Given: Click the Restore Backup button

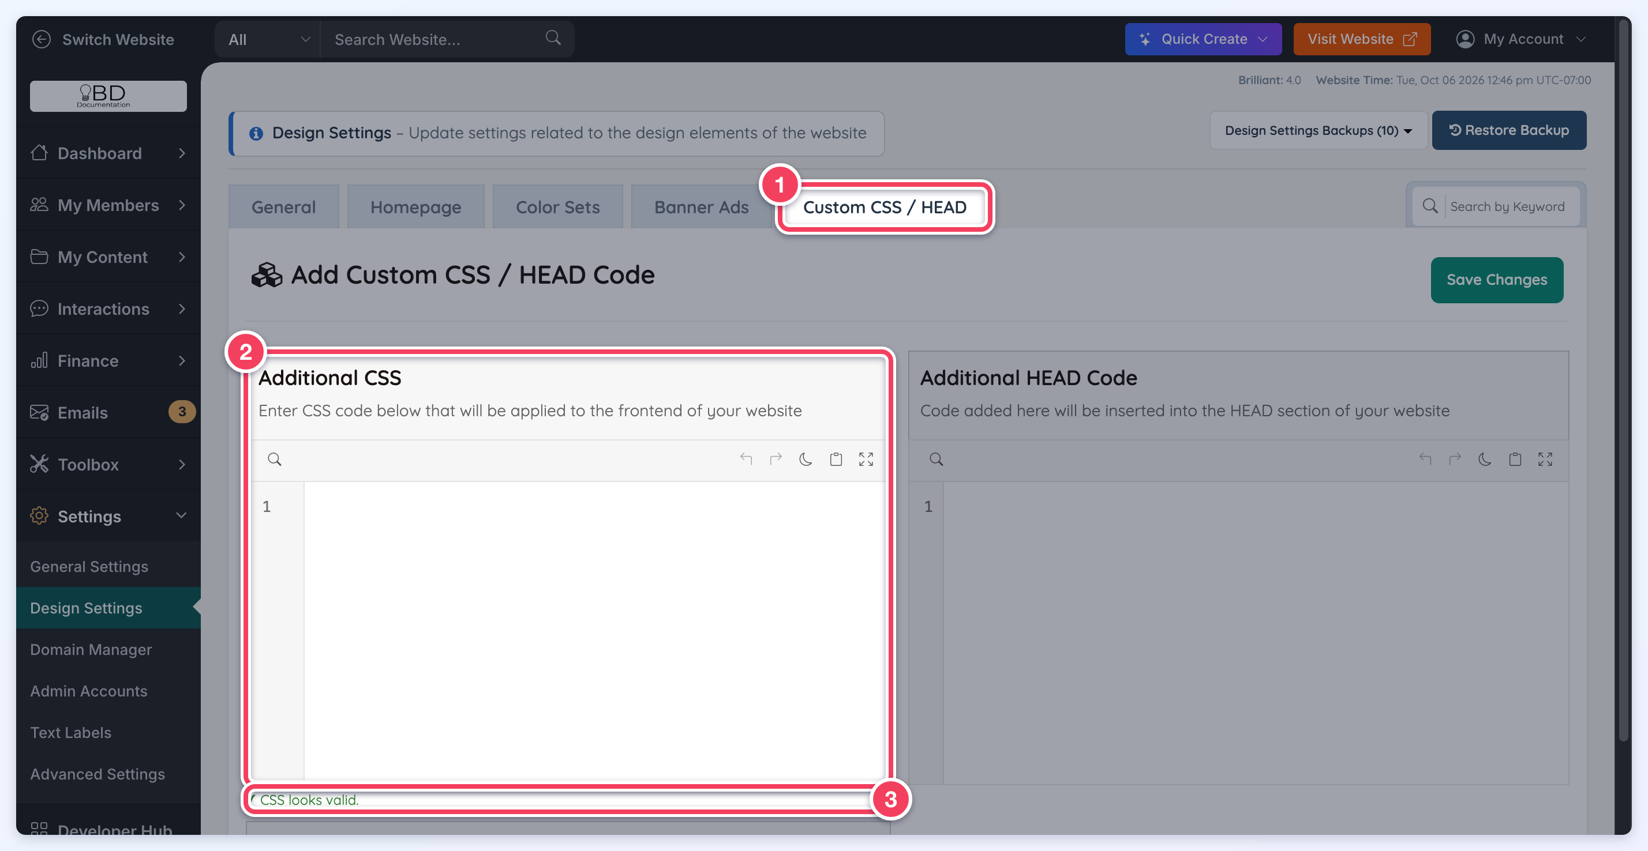Looking at the screenshot, I should (1508, 130).
